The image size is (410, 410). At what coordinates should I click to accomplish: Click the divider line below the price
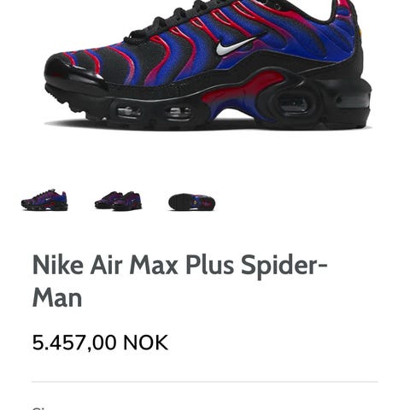point(205,382)
